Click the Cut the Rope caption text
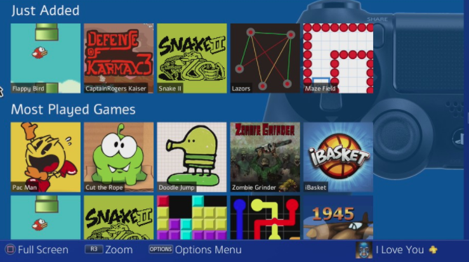Screen dimensions: 469x262 click(104, 188)
